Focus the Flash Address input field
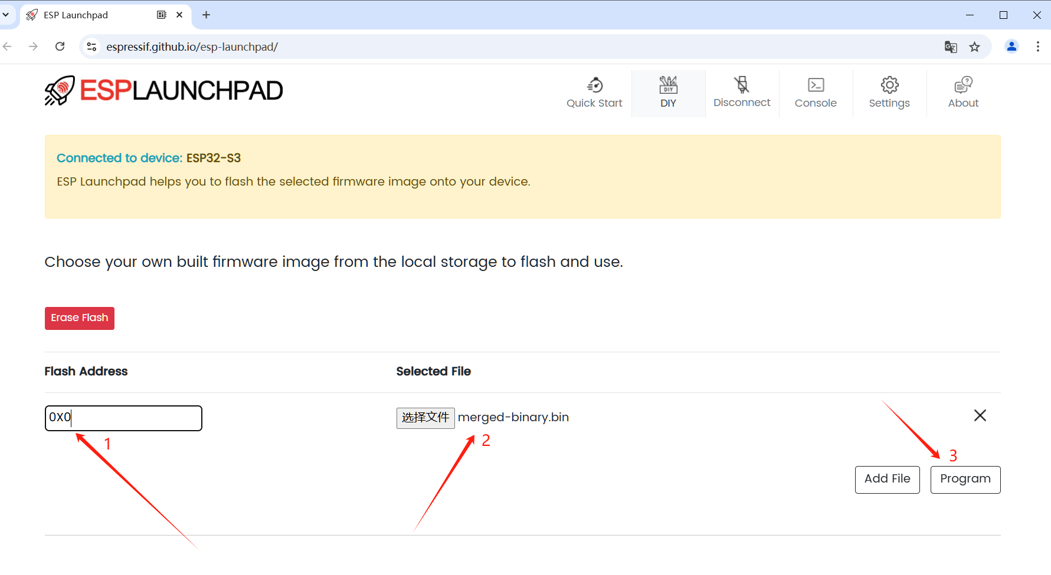This screenshot has width=1051, height=575. coord(123,418)
